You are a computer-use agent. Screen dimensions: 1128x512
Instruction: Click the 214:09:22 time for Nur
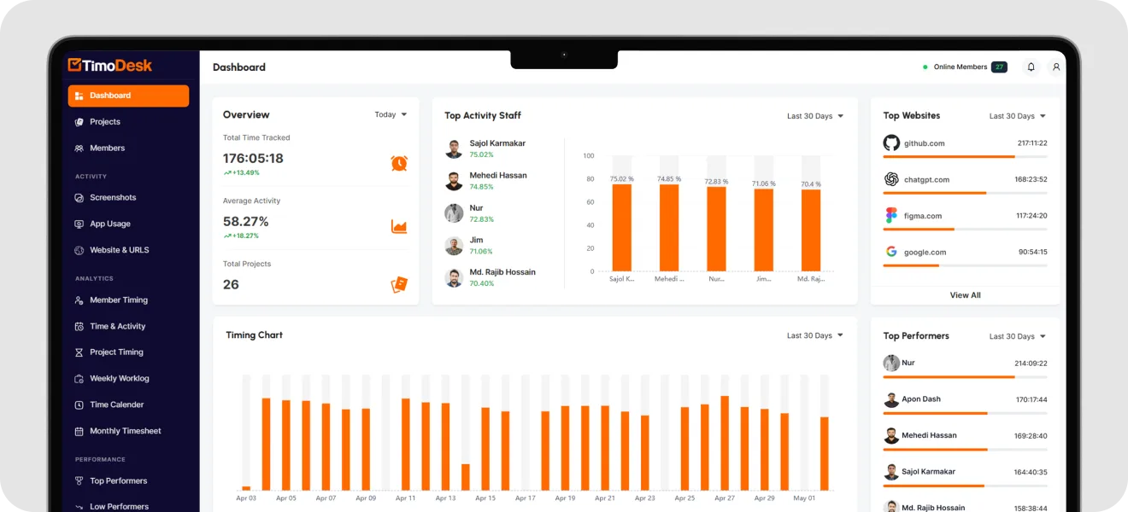(1031, 364)
